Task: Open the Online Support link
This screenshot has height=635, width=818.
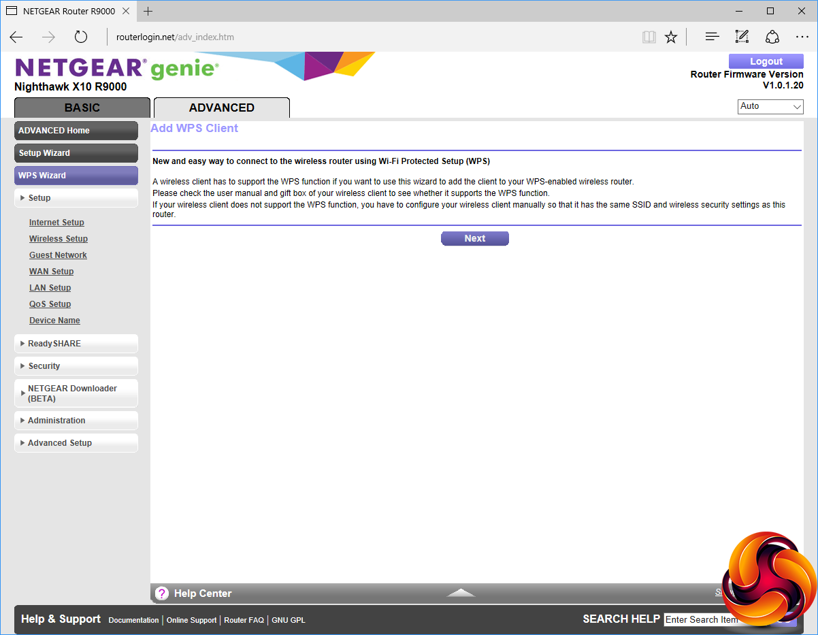Action: point(191,620)
